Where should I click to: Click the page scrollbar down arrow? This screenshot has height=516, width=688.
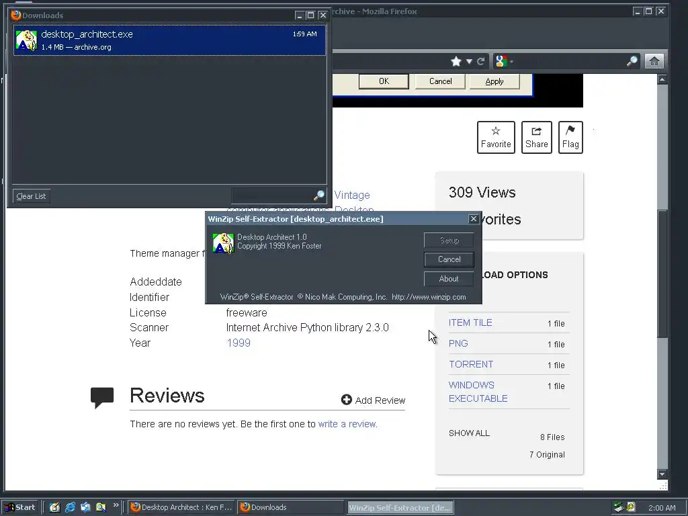(662, 474)
